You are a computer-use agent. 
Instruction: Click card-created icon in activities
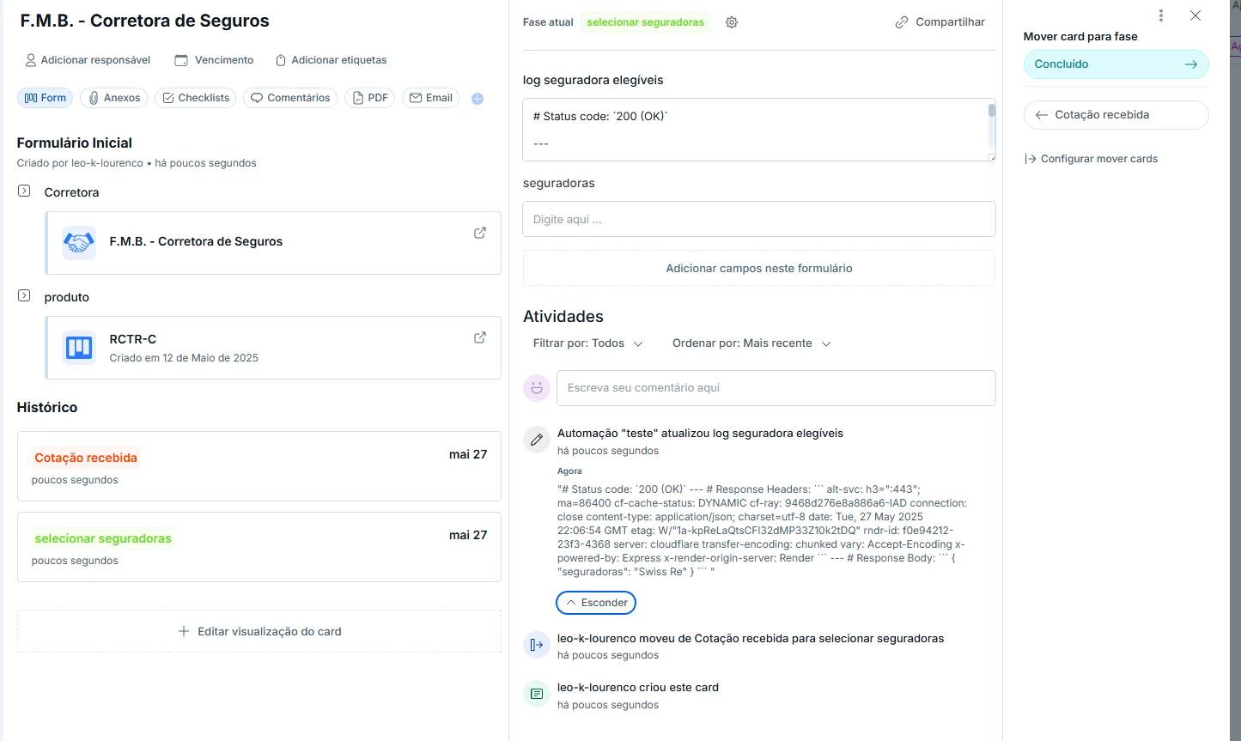click(537, 694)
